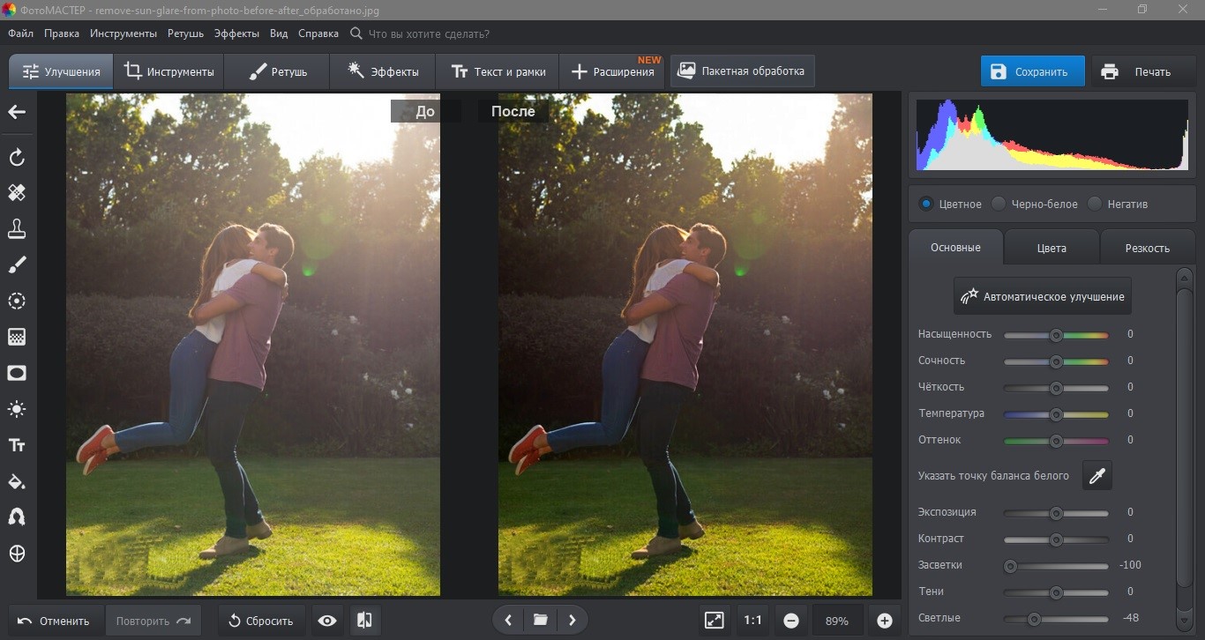
Task: Select the radial filter tool
Action: (17, 301)
